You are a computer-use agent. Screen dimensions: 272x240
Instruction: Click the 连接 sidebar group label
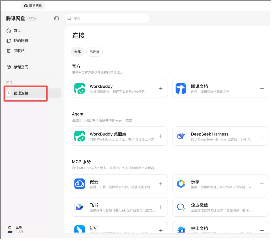(9, 83)
